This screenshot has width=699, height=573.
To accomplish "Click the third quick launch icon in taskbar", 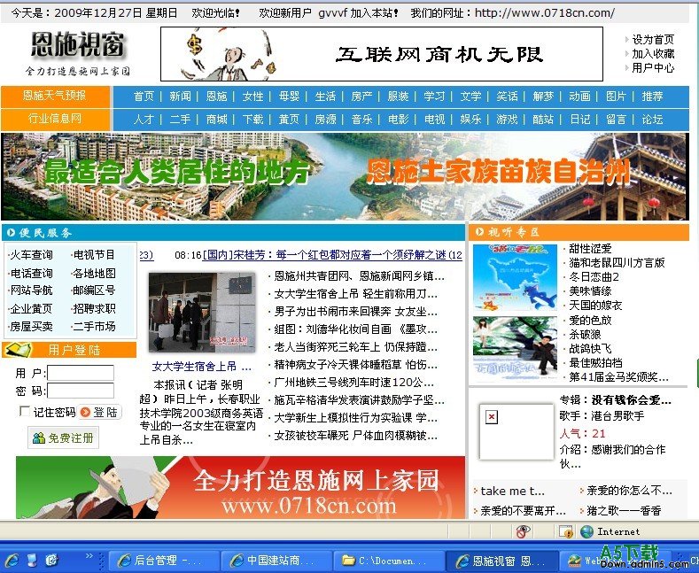I will pyautogui.click(x=51, y=560).
